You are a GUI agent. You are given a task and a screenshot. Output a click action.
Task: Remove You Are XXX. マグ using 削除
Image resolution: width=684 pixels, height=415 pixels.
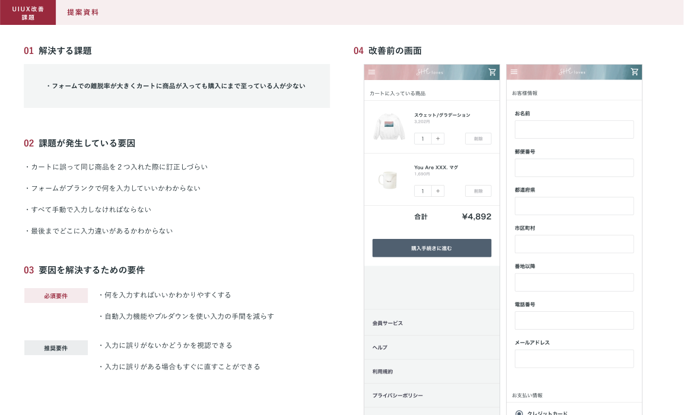tap(478, 191)
